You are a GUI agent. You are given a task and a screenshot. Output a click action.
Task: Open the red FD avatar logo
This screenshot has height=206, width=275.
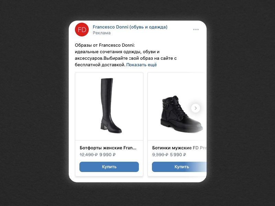82,30
